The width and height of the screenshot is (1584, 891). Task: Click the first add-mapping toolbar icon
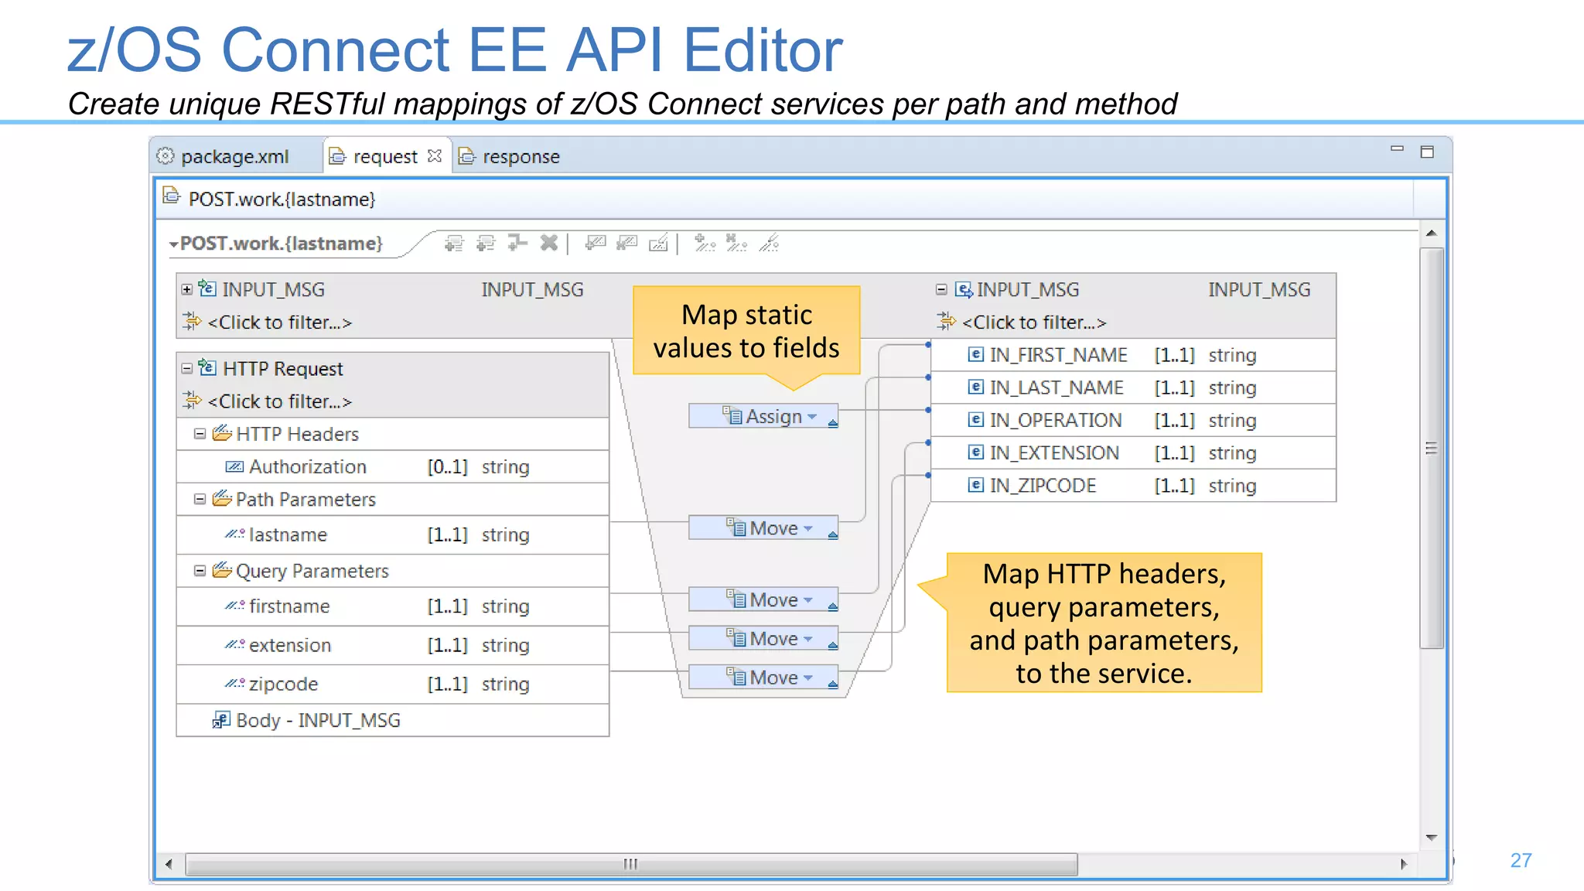tap(454, 244)
